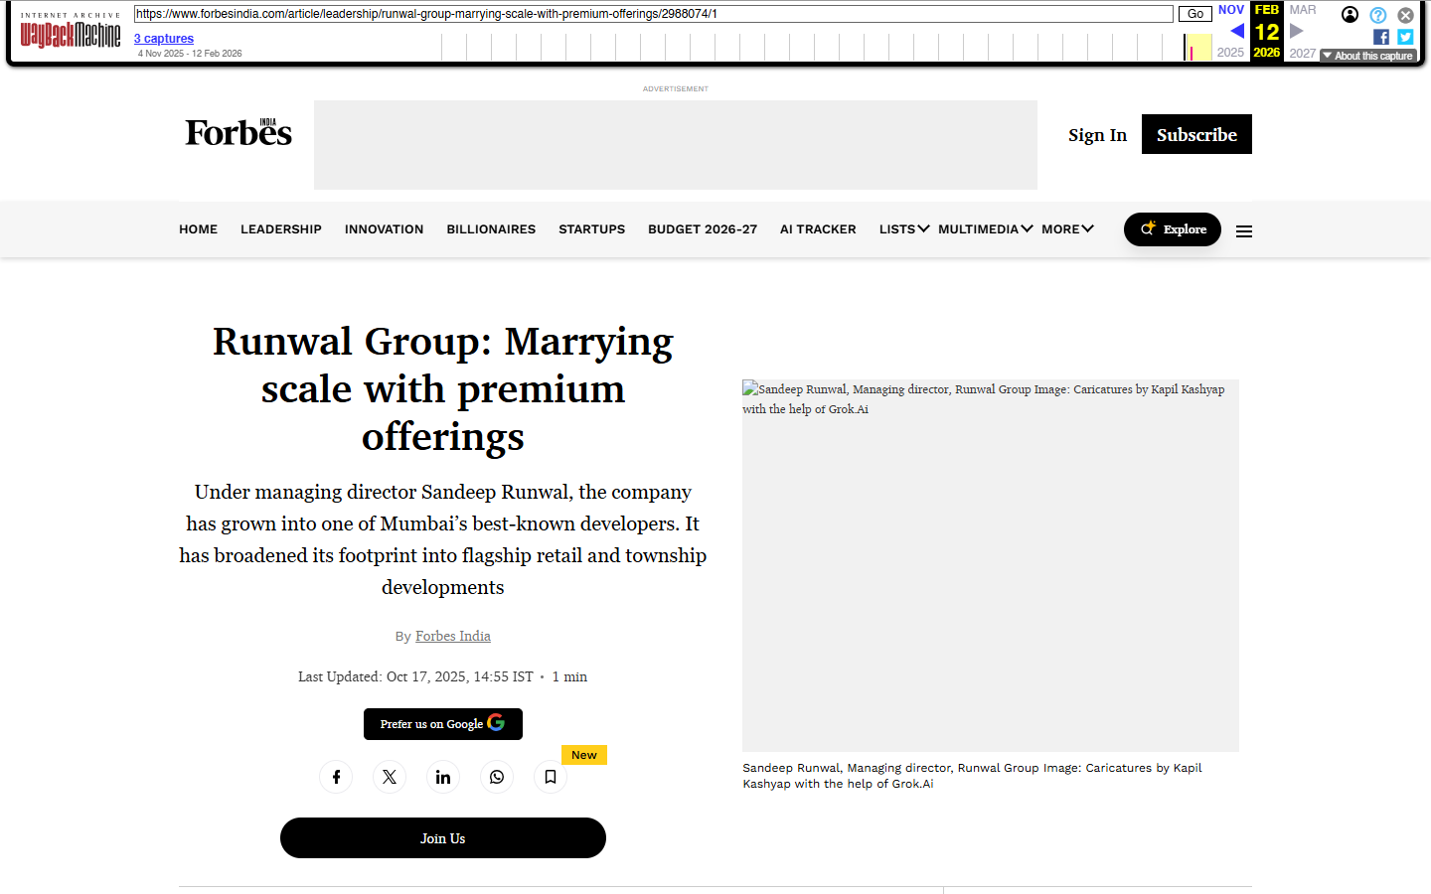
Task: Share capture on Twitter in Wayback toolbar
Action: pyautogui.click(x=1405, y=37)
